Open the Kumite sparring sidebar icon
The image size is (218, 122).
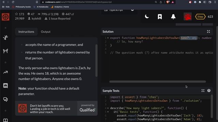click(5, 51)
